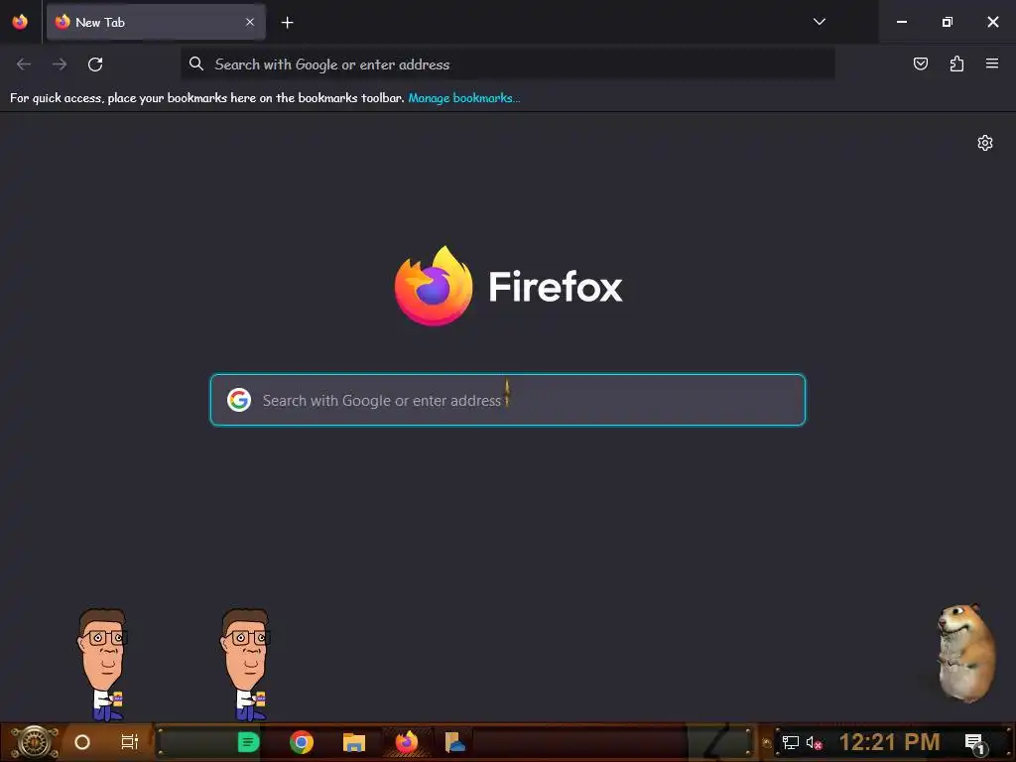The height and width of the screenshot is (762, 1016).
Task: Open Task View on the taskbar
Action: point(130,742)
